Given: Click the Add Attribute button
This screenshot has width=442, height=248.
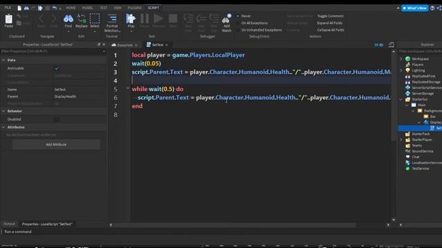Looking at the screenshot, I should click(56, 145).
